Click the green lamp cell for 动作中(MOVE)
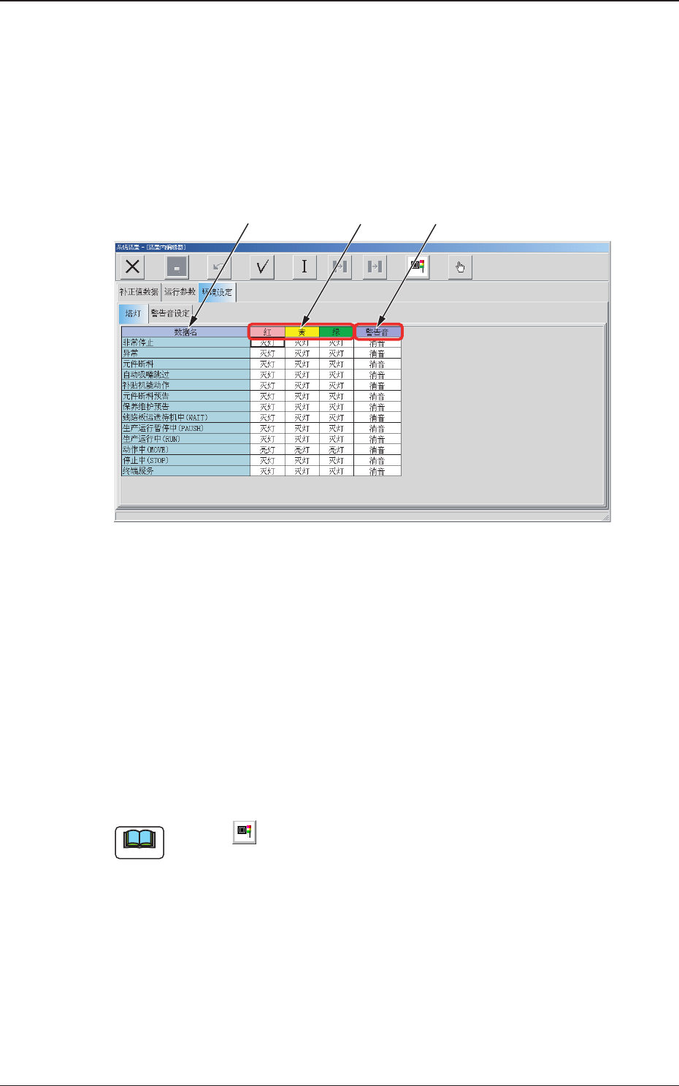Screen dimensions: 679x1086 [336, 450]
